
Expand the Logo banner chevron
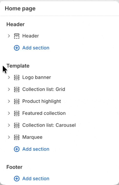(x=9, y=77)
